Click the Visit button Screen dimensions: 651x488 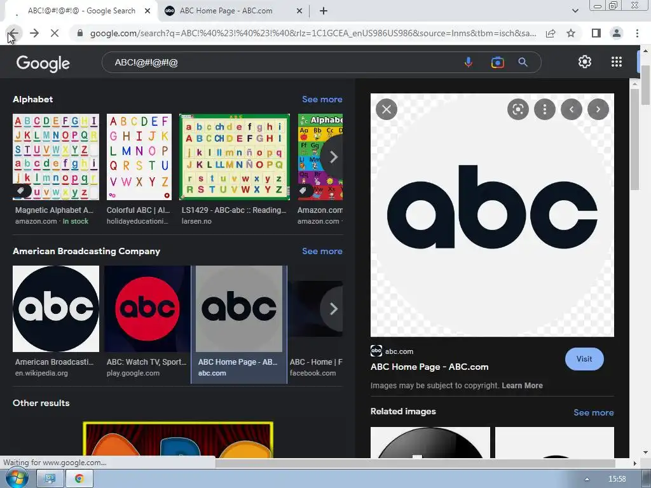(x=584, y=359)
